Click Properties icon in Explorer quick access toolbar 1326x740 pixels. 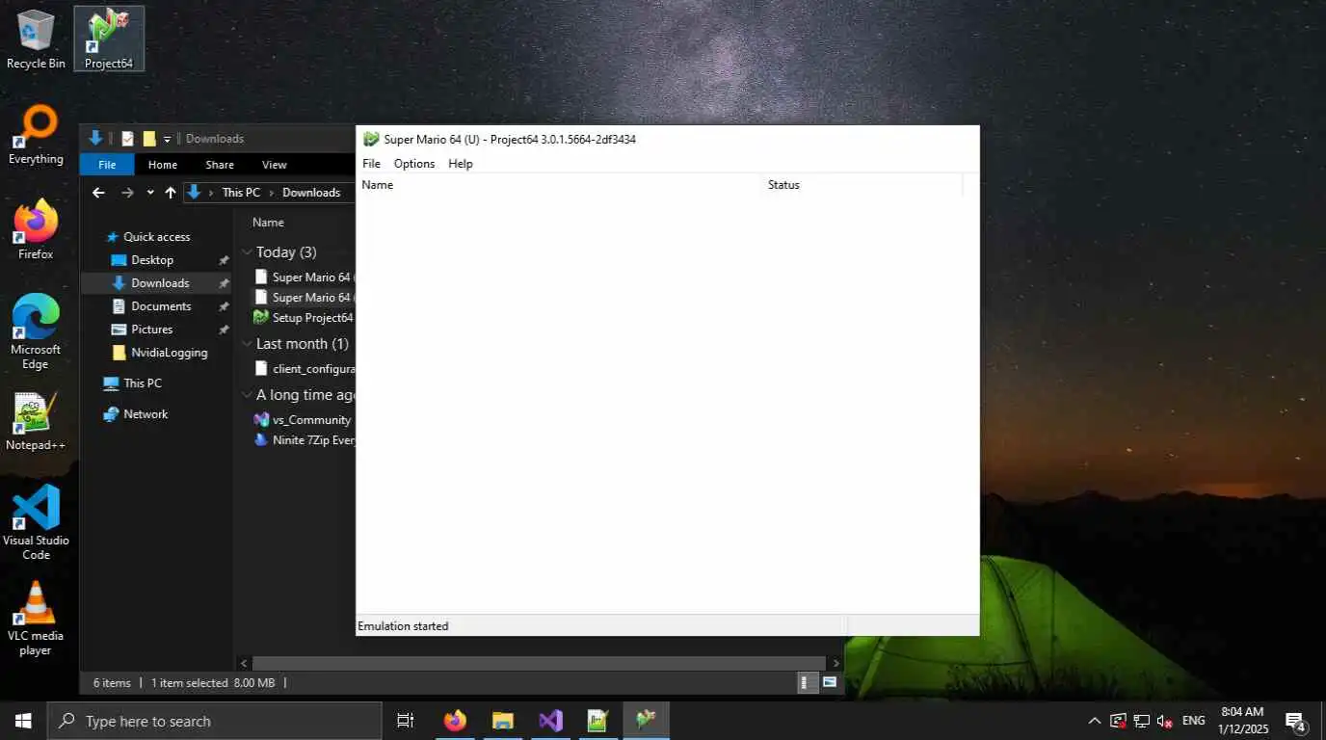tap(128, 139)
